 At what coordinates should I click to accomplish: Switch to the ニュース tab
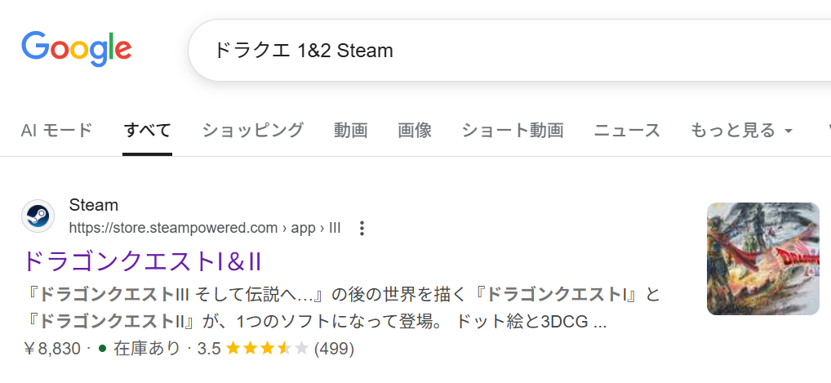tap(627, 130)
